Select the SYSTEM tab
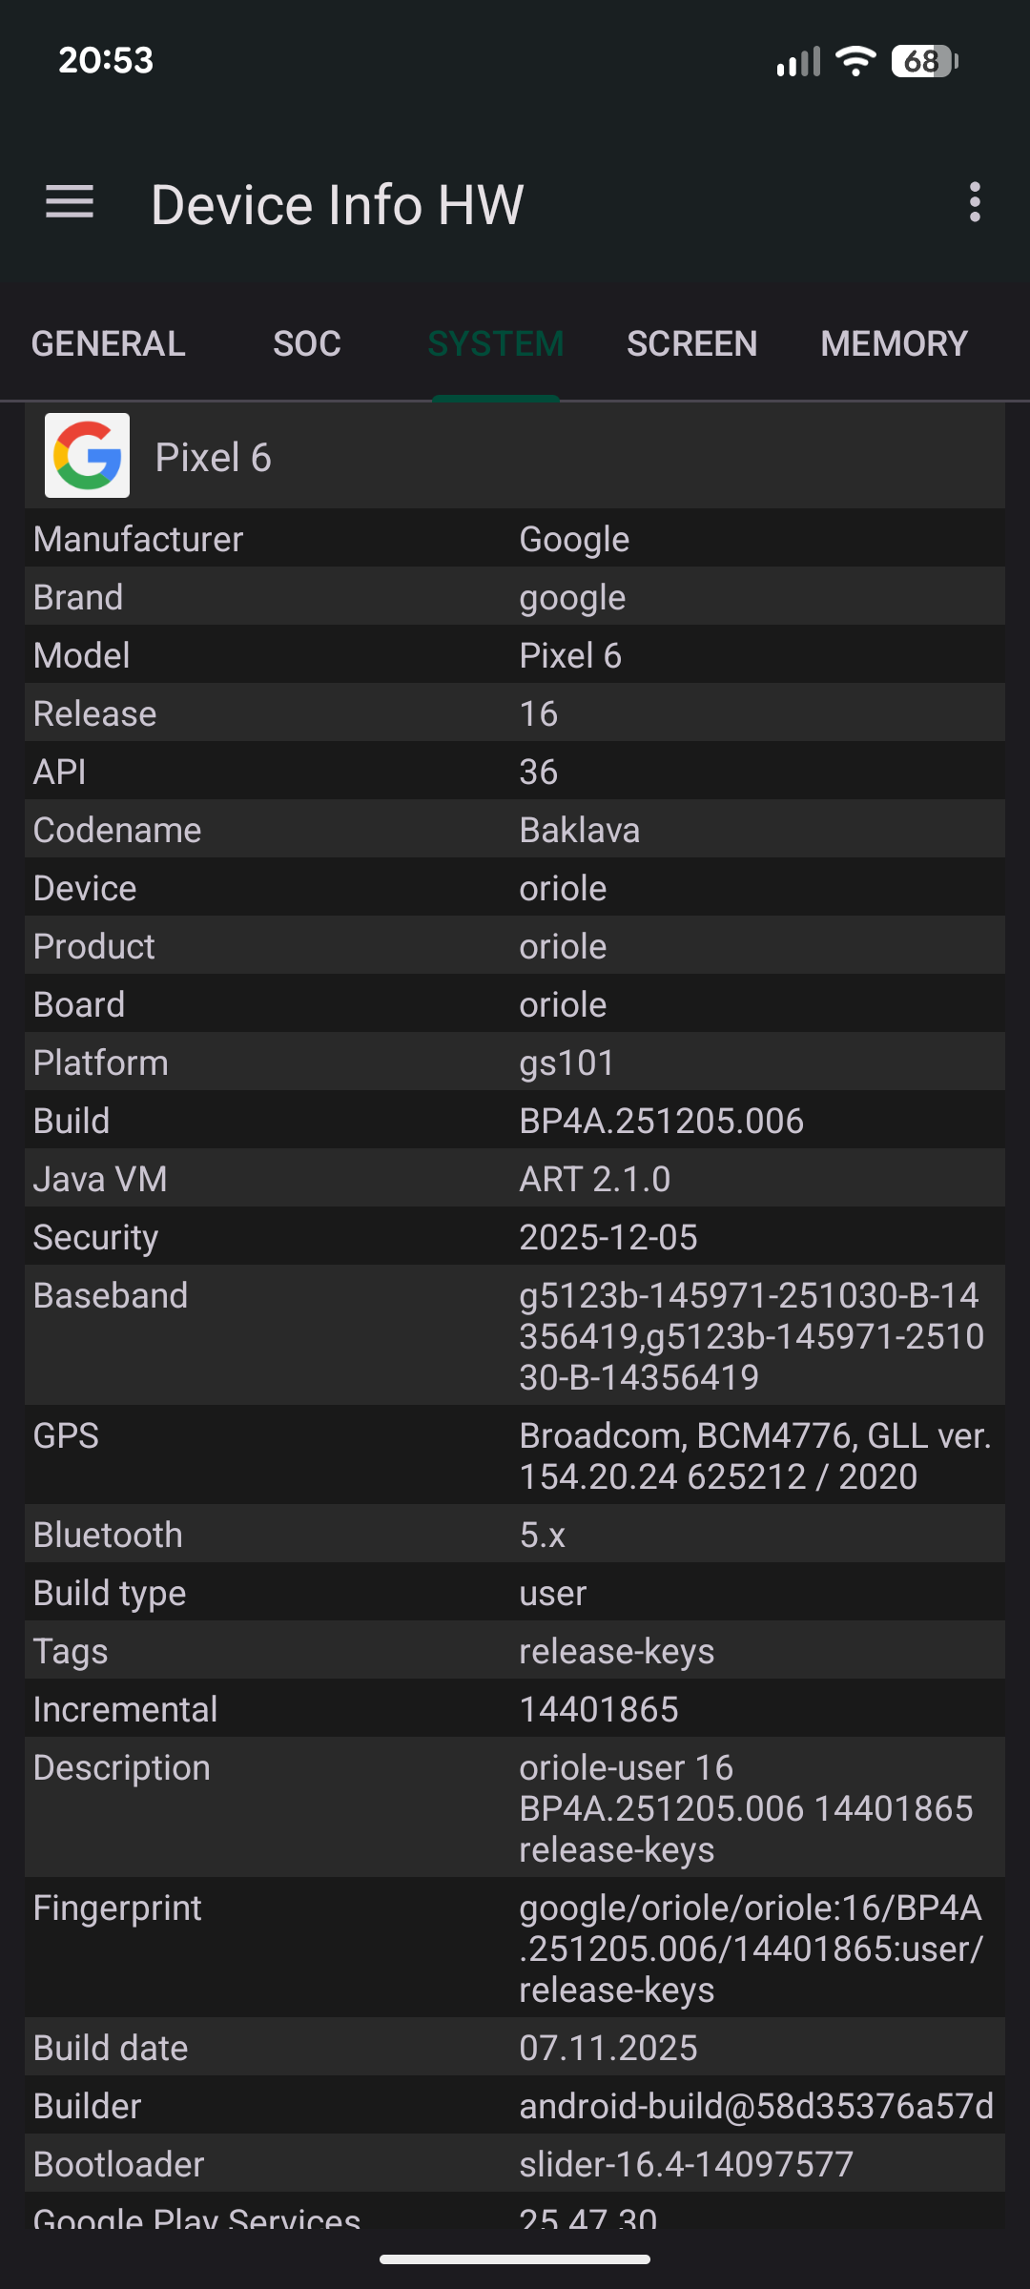1030x2289 pixels. tap(496, 344)
